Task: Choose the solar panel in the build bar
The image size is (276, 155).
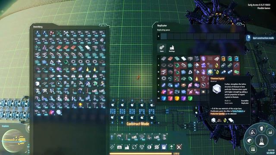Action: (142, 137)
